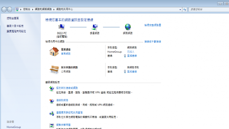Click the 網際網路 globe icon
The width and height of the screenshot is (229, 129).
pyautogui.click(x=128, y=27)
